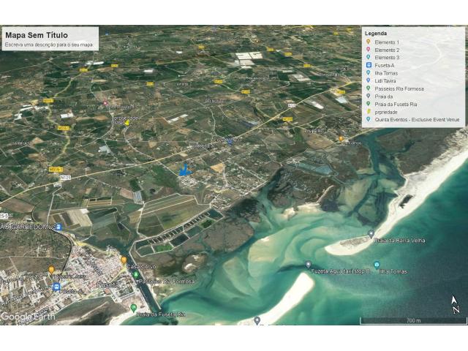Click the Fuseta town name label
The height and width of the screenshot is (351, 468).
[107, 285]
